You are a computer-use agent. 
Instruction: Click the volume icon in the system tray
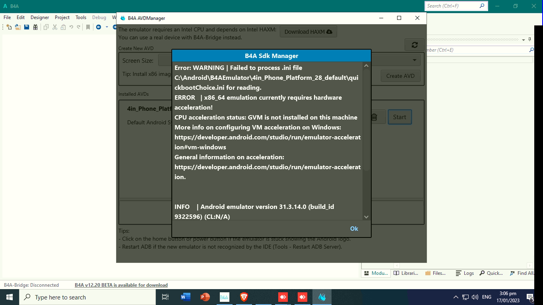[x=475, y=297]
